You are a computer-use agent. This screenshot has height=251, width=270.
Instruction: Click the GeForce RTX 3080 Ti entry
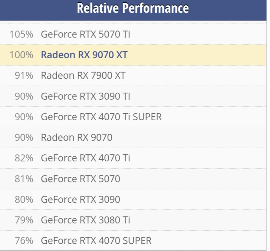[x=85, y=220]
